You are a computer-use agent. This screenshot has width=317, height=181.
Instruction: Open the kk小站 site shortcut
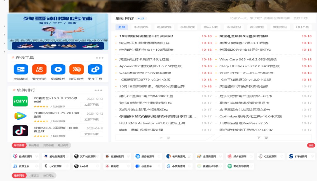87,166
